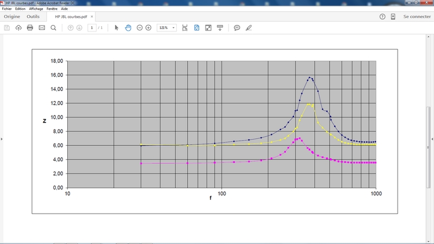Expand the right tools pane arrow
434x244 pixels.
tap(432, 139)
